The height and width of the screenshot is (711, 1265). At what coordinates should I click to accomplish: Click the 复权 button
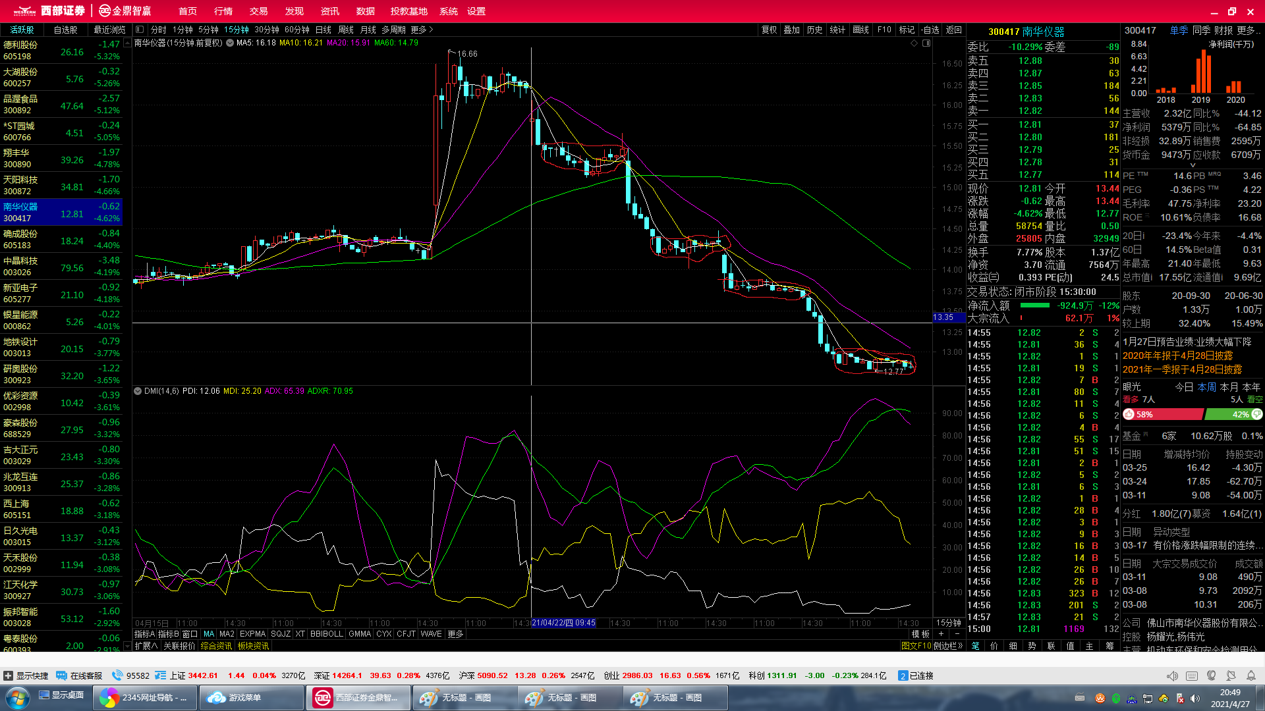tap(769, 30)
